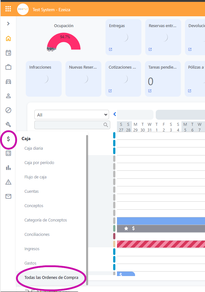205x292 pixels.
Task: Open Todas las Ordenes de Compra
Action: [x=51, y=278]
